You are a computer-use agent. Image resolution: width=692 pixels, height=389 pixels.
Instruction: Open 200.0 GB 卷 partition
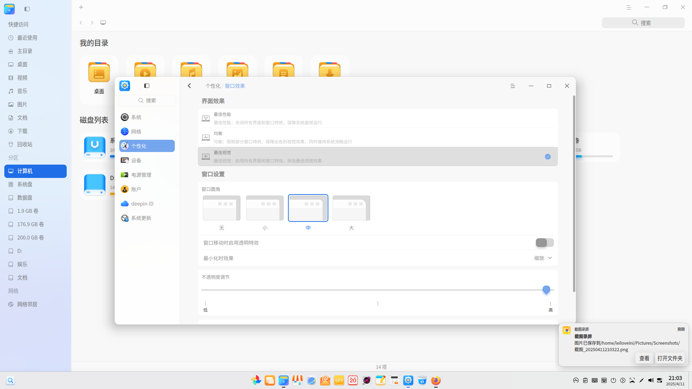pyautogui.click(x=35, y=238)
